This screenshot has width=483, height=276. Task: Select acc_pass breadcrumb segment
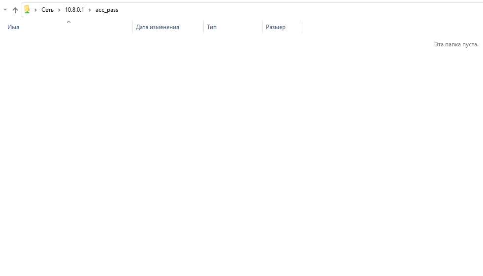click(x=106, y=10)
